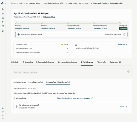Click the 75,000 tCO2e committed text

[x=113, y=34]
